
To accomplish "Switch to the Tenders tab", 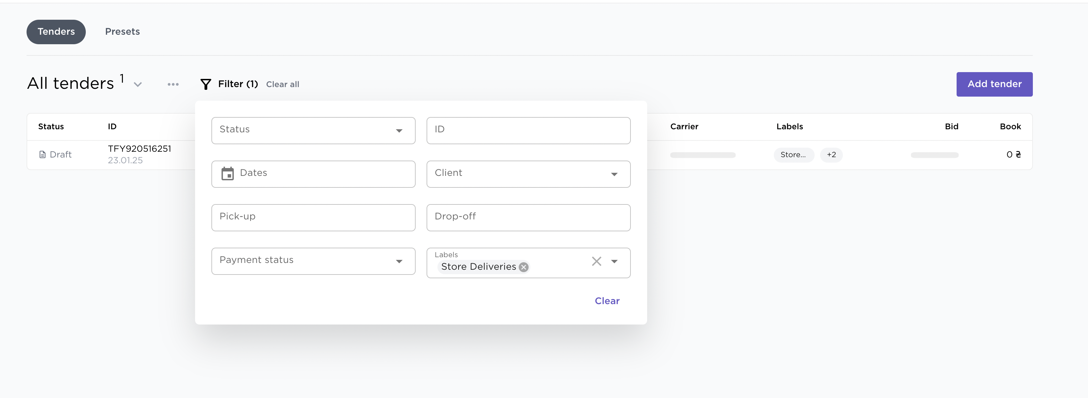I will point(56,32).
